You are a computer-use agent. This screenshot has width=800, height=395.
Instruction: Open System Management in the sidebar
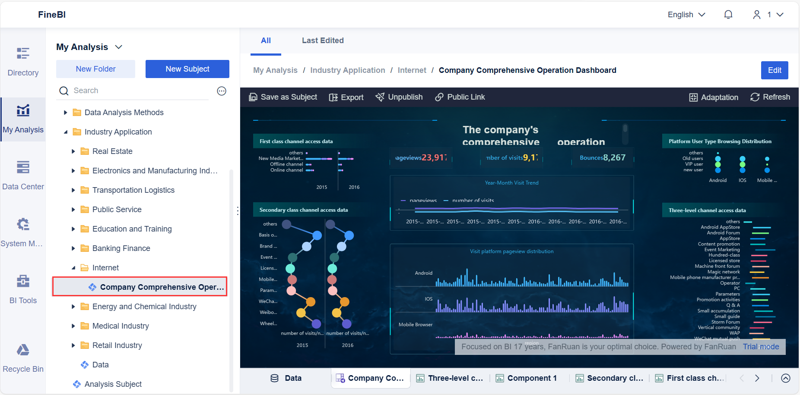[22, 231]
